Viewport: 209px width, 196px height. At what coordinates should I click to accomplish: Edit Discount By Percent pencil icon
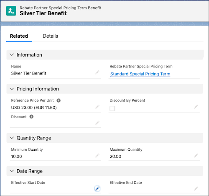click(196, 107)
